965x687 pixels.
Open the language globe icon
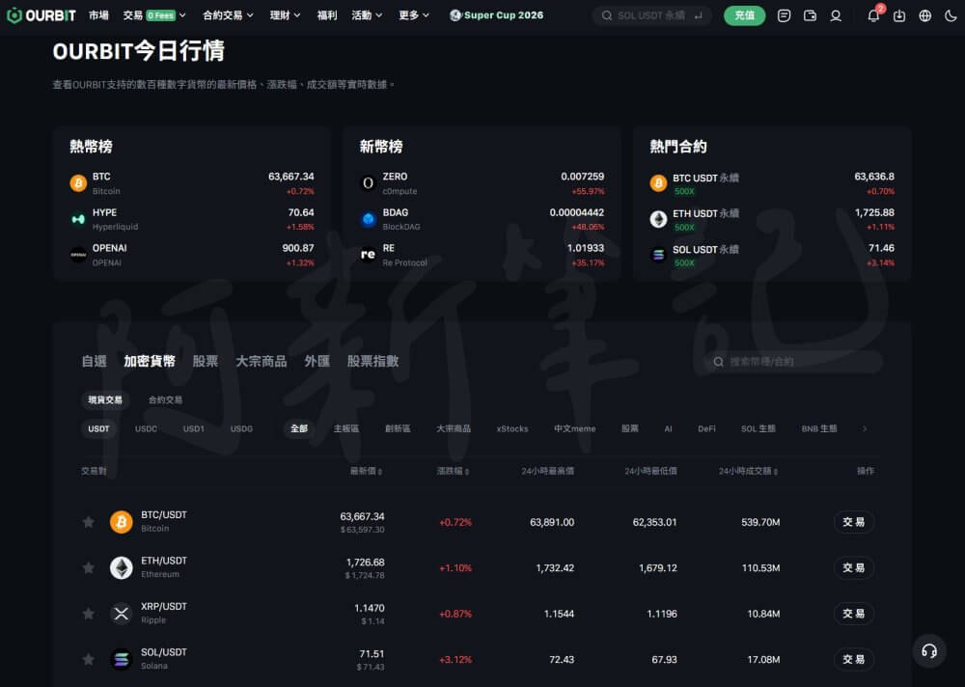click(x=925, y=15)
